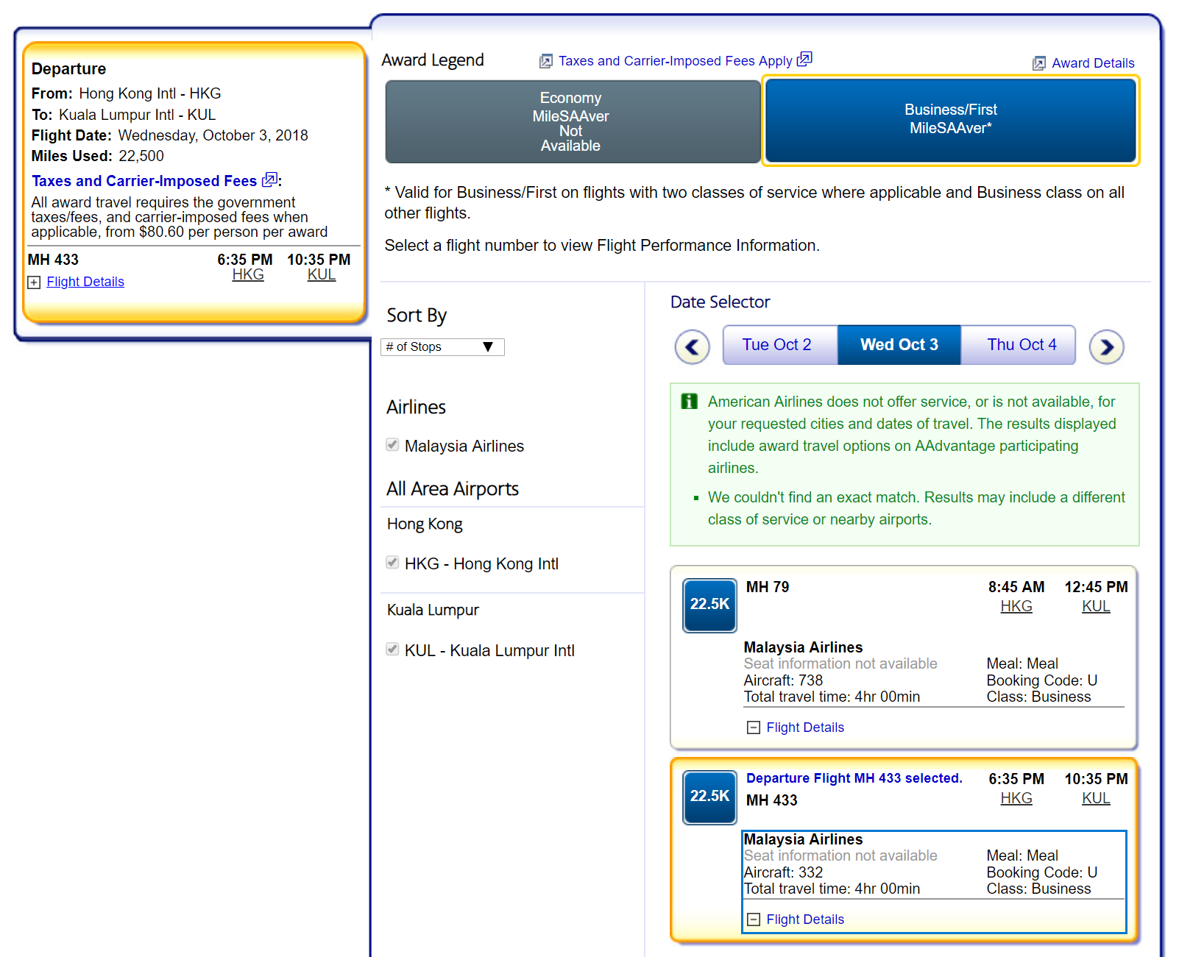Click the external link icon beside Award Details

pyautogui.click(x=1038, y=63)
